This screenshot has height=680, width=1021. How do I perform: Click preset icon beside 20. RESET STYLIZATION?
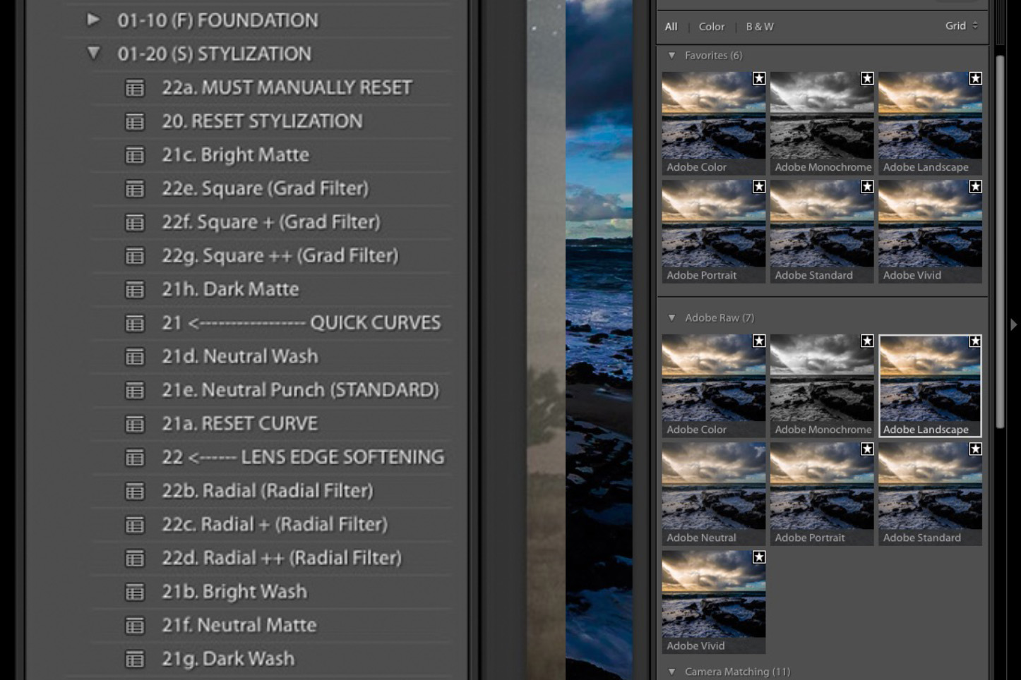coord(134,121)
